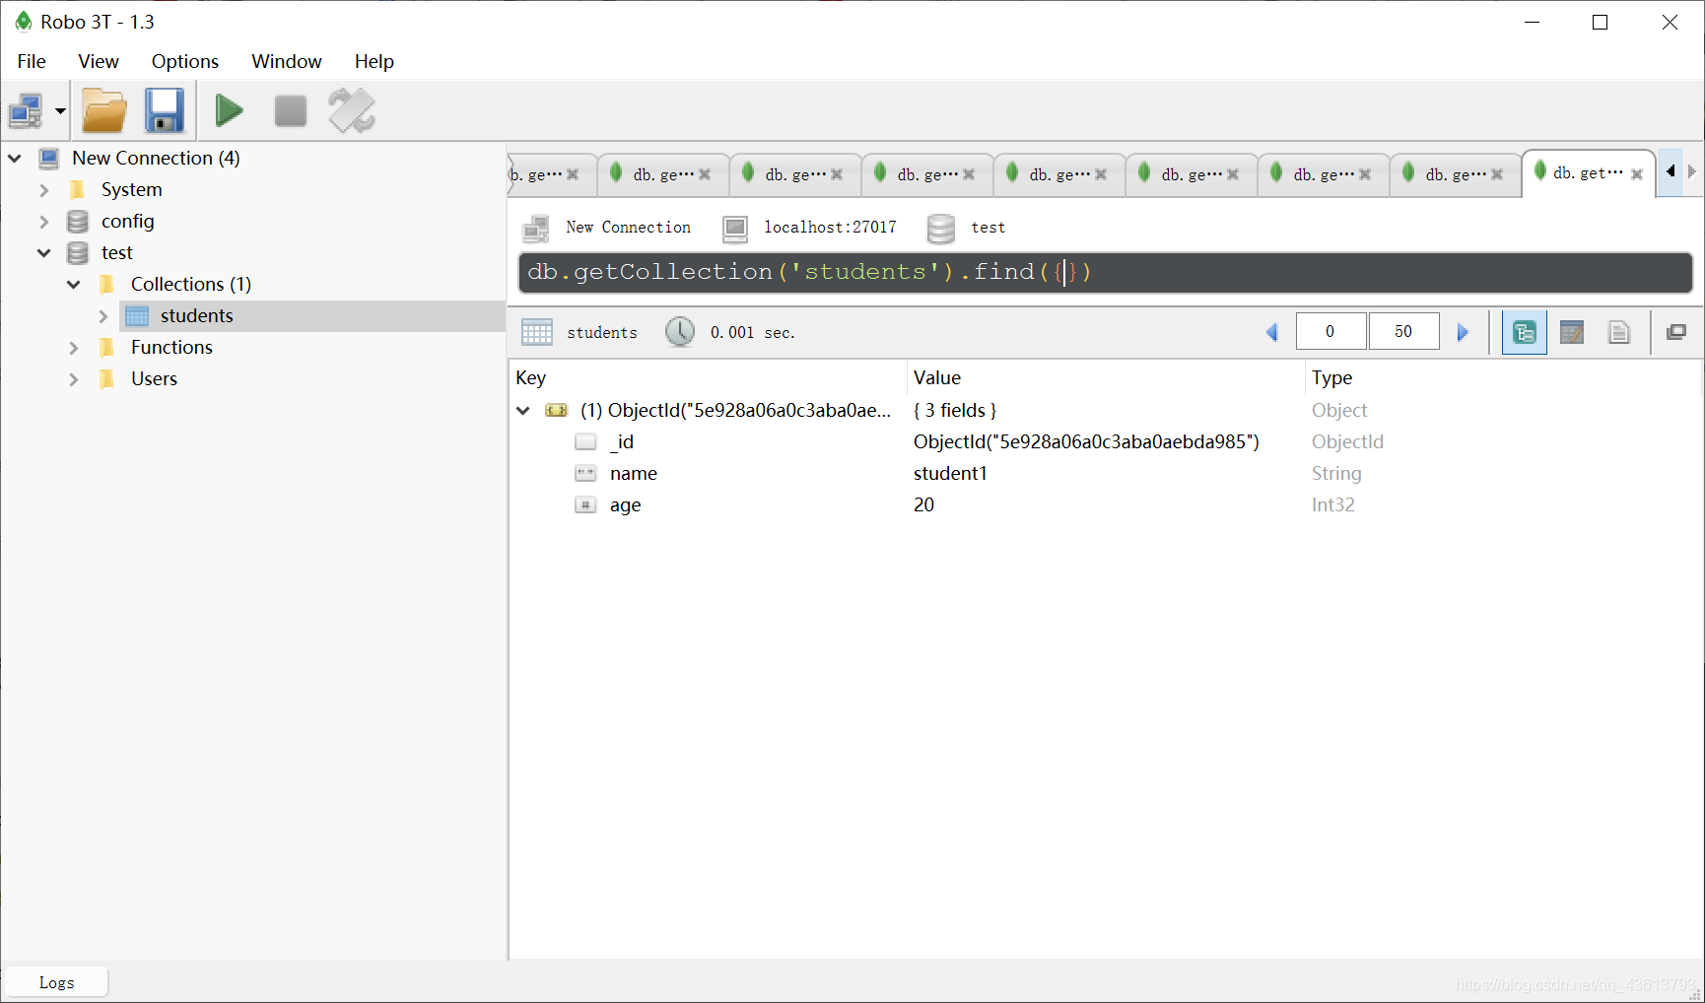Select the System folder item

pyautogui.click(x=132, y=189)
